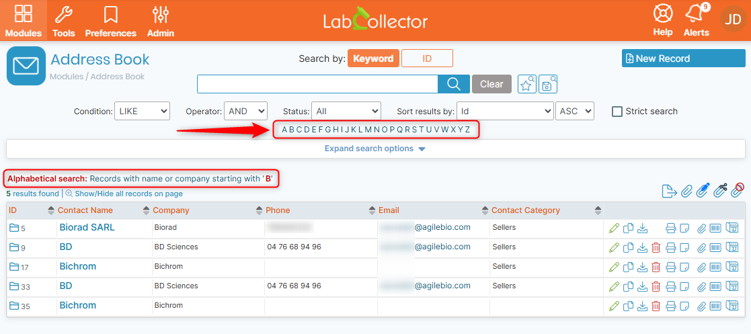Enable the Strict search checkbox
The height and width of the screenshot is (334, 751).
click(617, 112)
